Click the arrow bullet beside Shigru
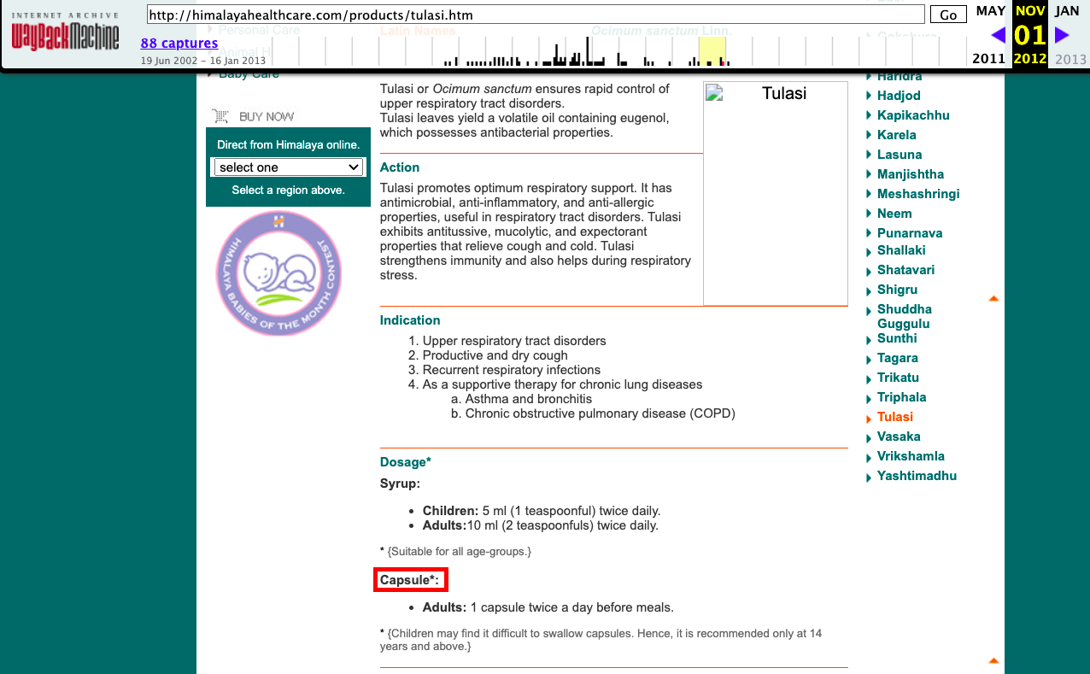Viewport: 1090px width, 674px height. point(870,290)
